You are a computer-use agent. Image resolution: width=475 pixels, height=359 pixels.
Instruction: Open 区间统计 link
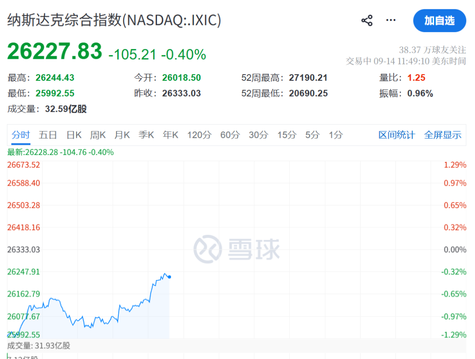[x=397, y=135]
